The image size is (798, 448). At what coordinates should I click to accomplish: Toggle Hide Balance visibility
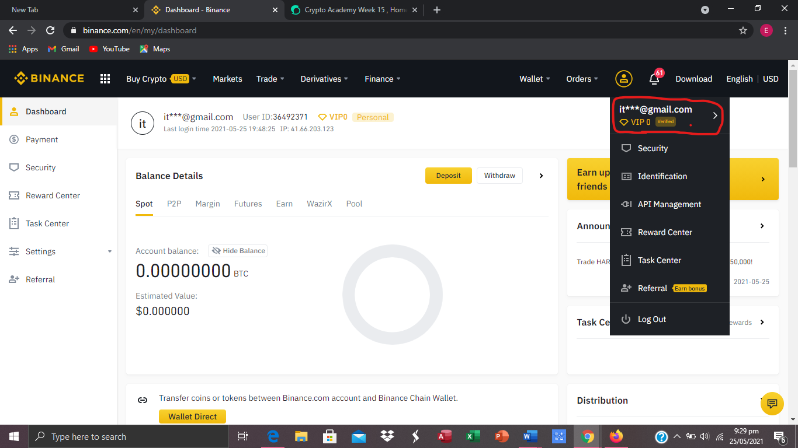pos(238,251)
